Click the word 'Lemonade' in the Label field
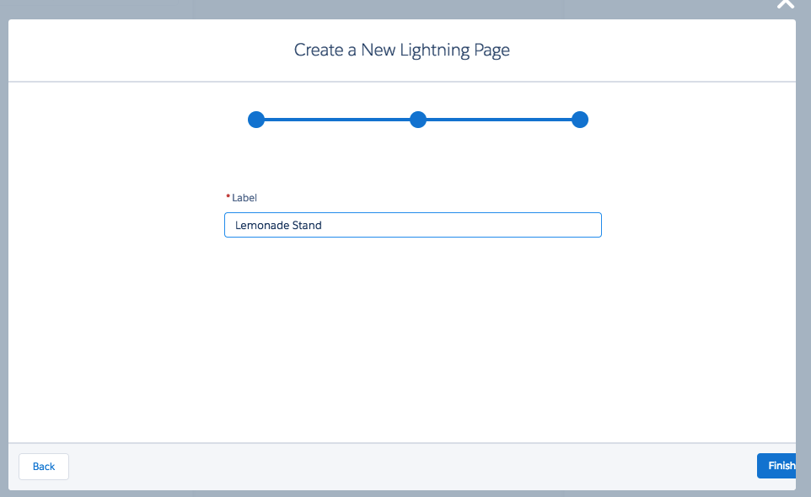Screen dimensions: 811x497 pos(261,226)
